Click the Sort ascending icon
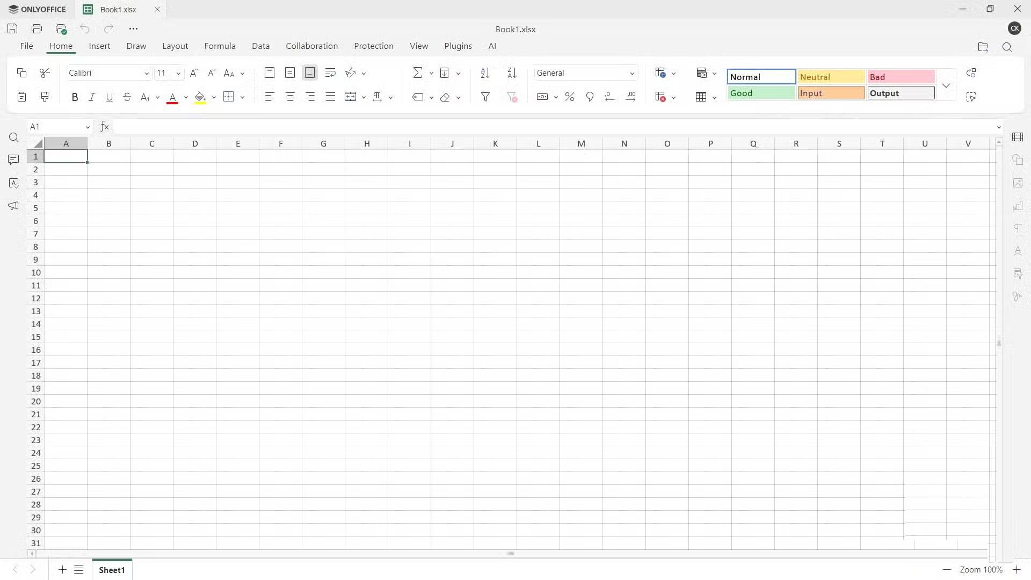Viewport: 1031px width, 580px height. point(485,73)
